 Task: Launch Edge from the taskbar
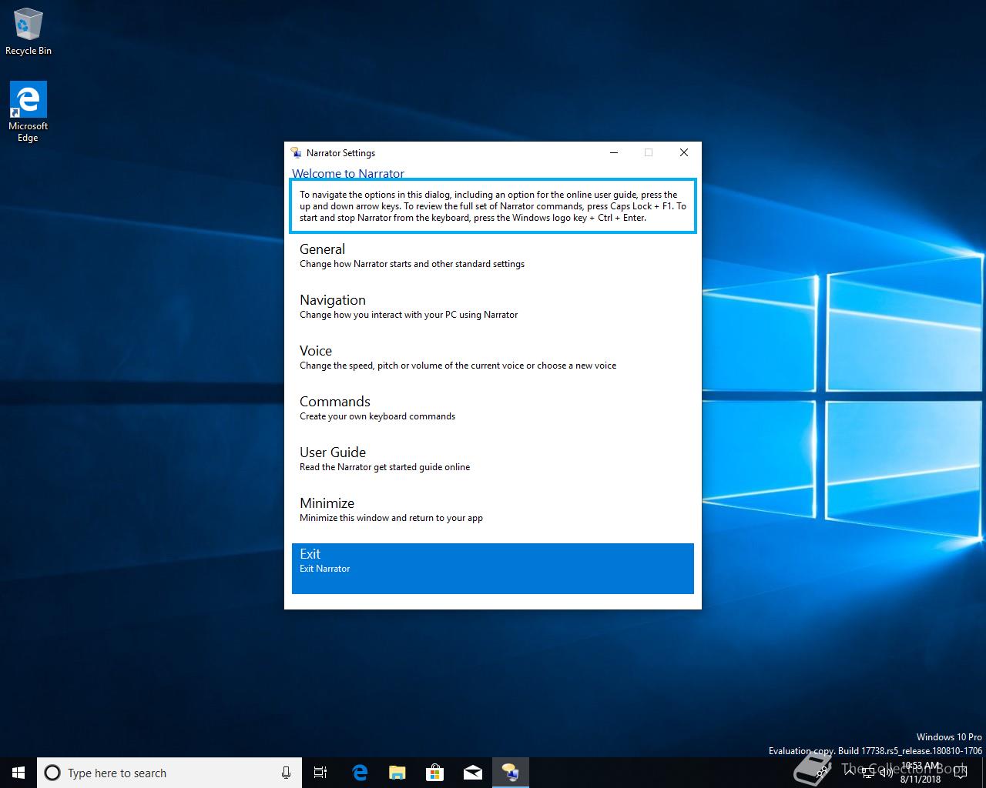[x=359, y=773]
